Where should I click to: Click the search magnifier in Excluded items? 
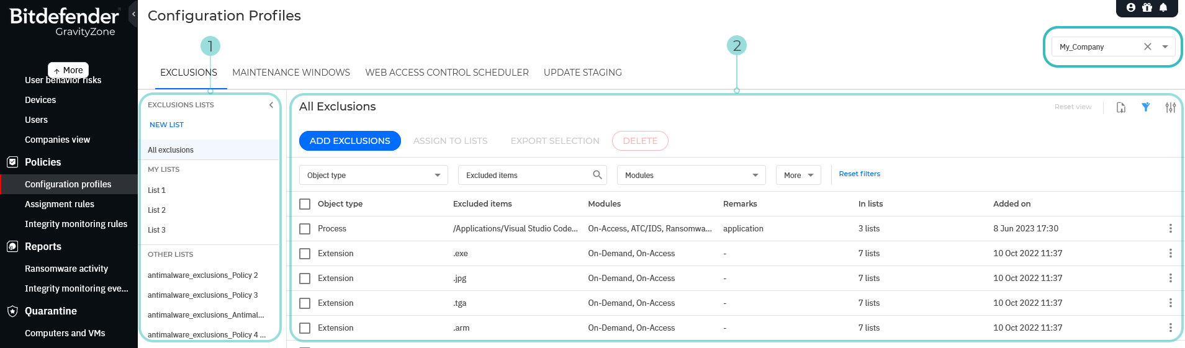[597, 175]
